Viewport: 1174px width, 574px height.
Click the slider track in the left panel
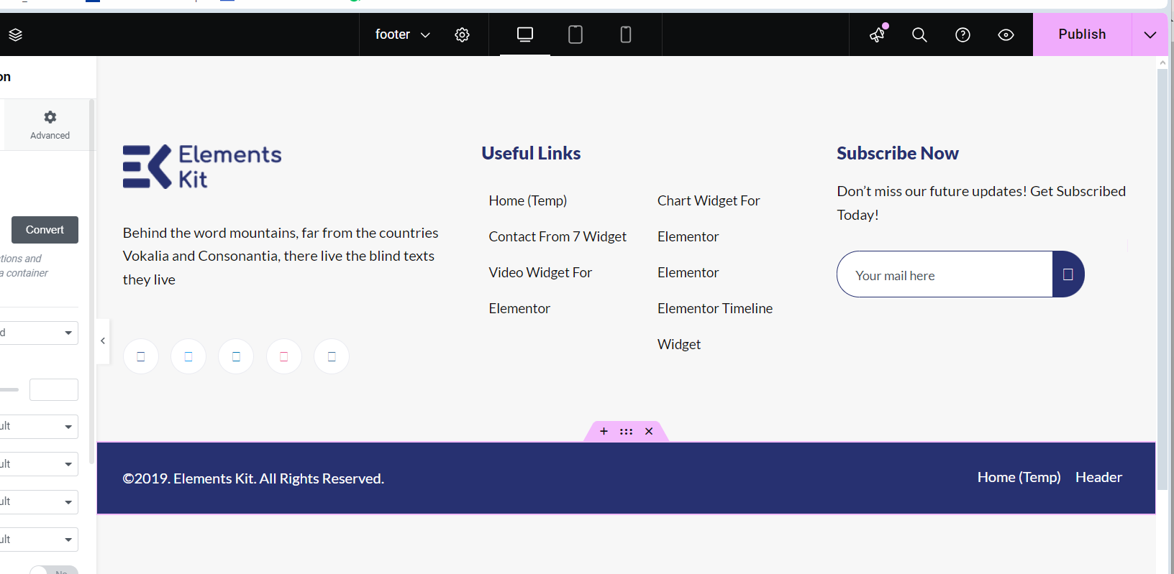9,389
